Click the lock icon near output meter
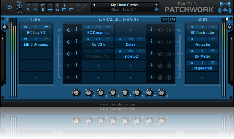The image size is (234, 139). 227,18
